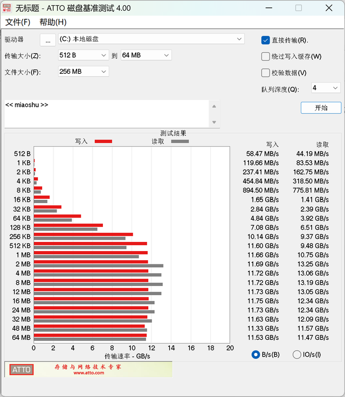Click the 256 KB write value 10.14 GB/s
The width and height of the screenshot is (345, 397).
(x=263, y=236)
